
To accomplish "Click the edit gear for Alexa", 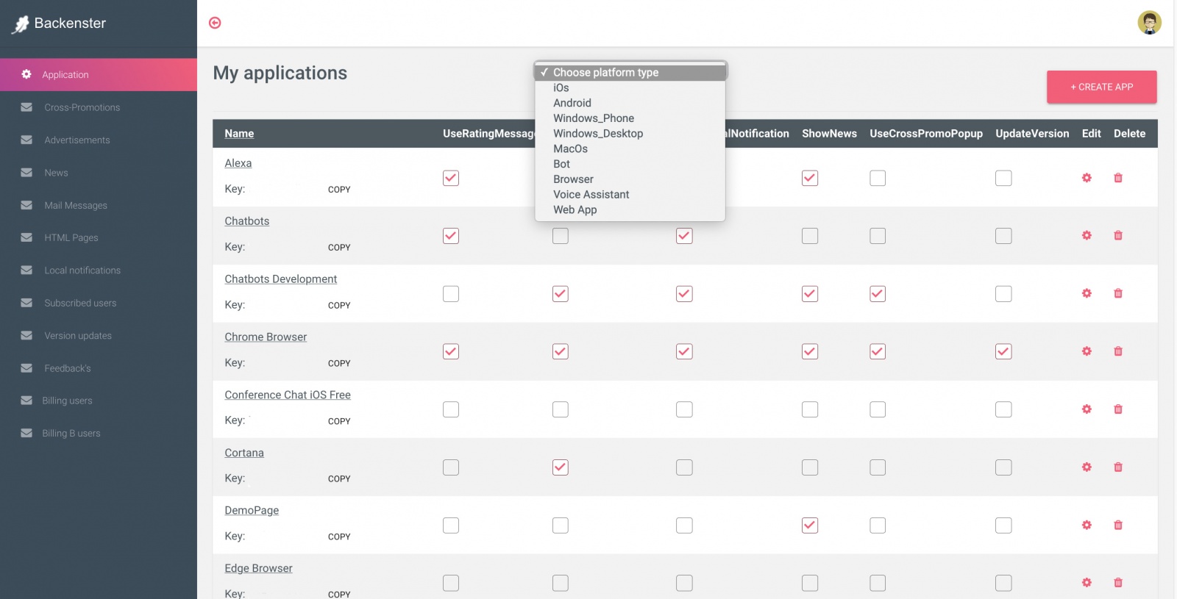I will [x=1087, y=178].
